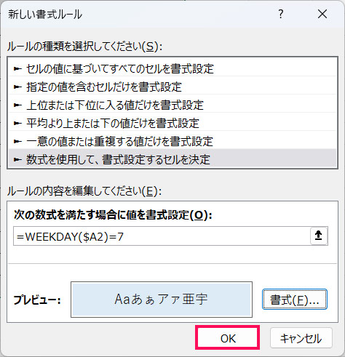Select 一意の値または重複する値だけを書式設定
Viewport: 345px width, 357px height.
click(x=172, y=142)
